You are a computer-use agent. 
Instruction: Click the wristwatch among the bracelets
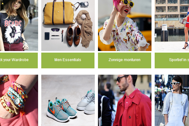click(x=17, y=101)
